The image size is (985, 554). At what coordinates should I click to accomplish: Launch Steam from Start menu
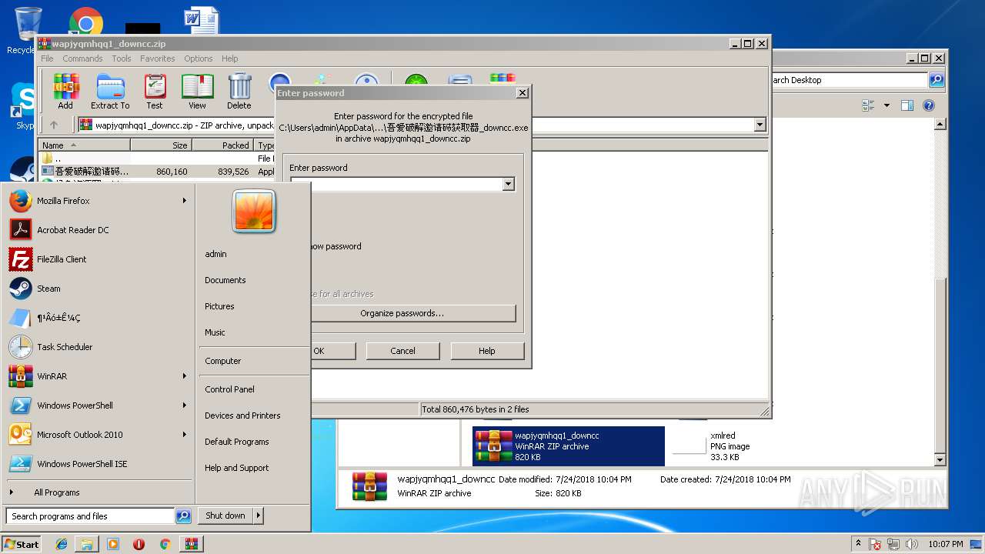[x=98, y=289]
